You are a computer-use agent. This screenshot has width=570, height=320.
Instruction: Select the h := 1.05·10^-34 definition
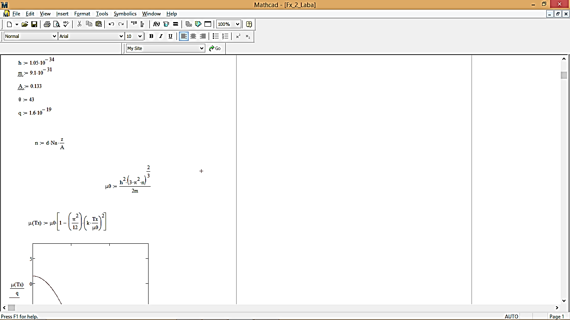36,61
